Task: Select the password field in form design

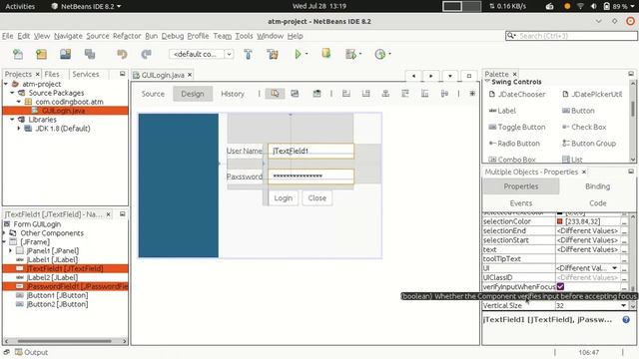Action: 311,177
